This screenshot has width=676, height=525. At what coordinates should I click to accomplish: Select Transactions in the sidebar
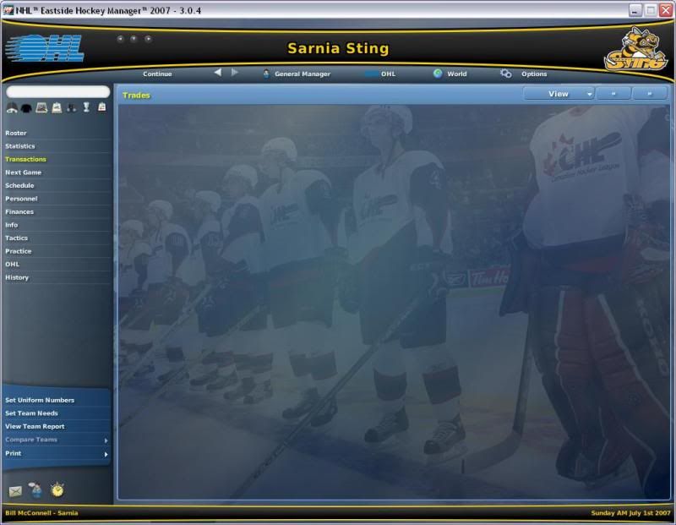pyautogui.click(x=25, y=159)
